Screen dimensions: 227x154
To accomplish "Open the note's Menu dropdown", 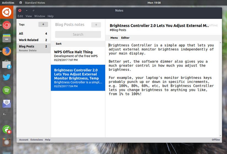I will click(x=114, y=38).
